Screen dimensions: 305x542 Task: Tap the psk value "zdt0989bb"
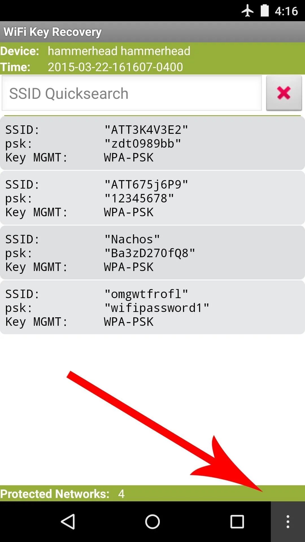click(143, 144)
